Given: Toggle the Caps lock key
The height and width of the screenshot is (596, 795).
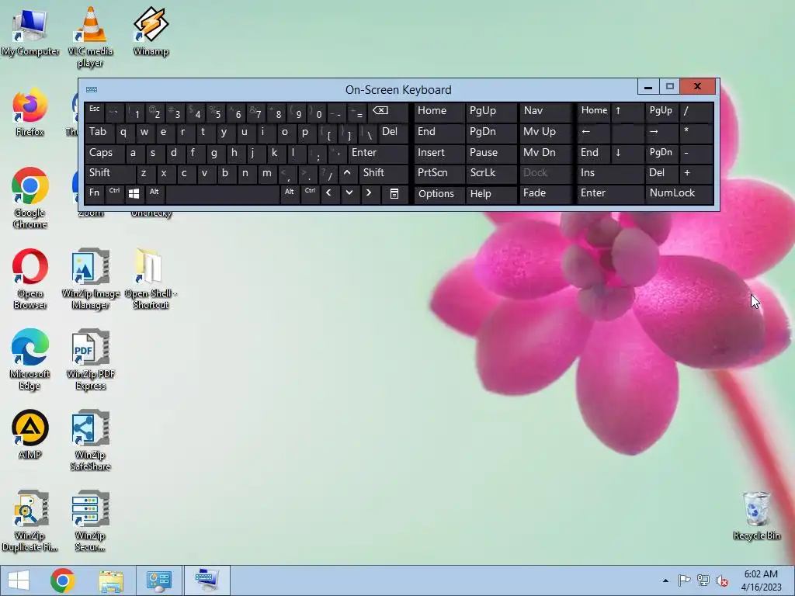Looking at the screenshot, I should click(105, 153).
